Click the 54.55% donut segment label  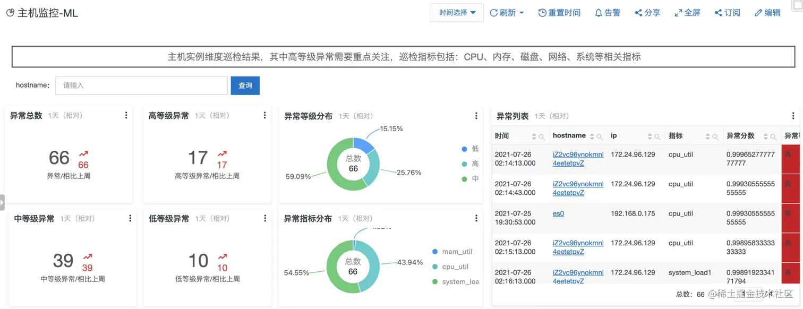pyautogui.click(x=296, y=272)
